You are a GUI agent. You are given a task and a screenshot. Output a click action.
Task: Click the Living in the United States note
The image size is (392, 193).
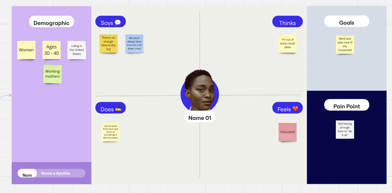pyautogui.click(x=77, y=50)
